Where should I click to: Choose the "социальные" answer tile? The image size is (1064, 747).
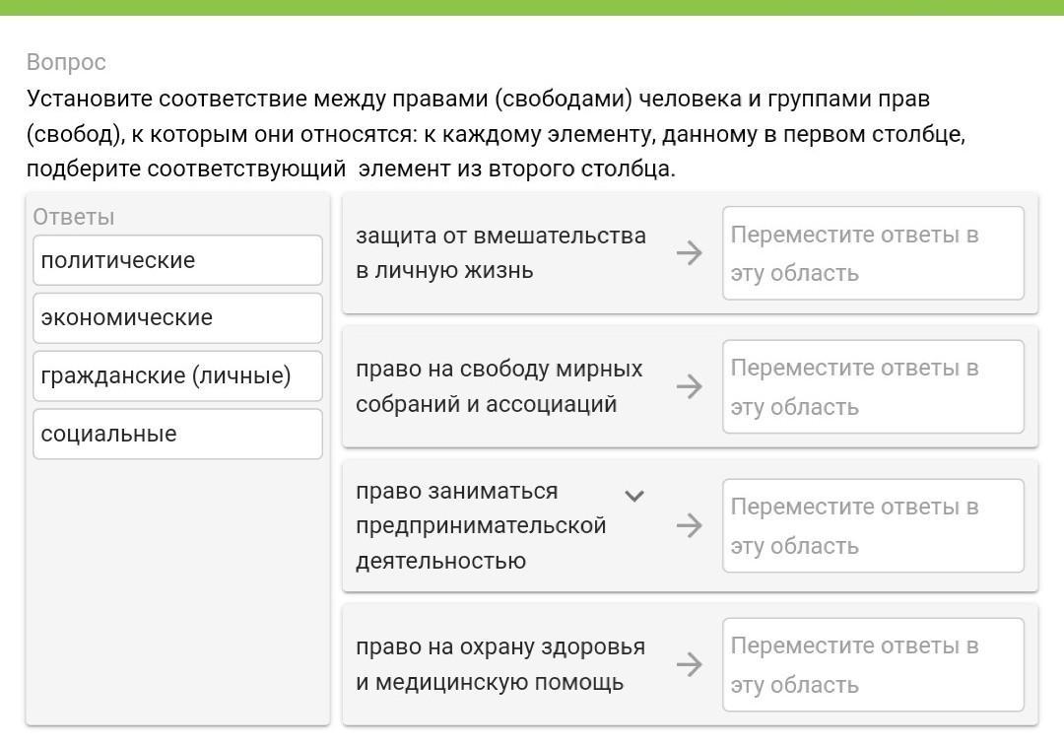[x=177, y=434]
